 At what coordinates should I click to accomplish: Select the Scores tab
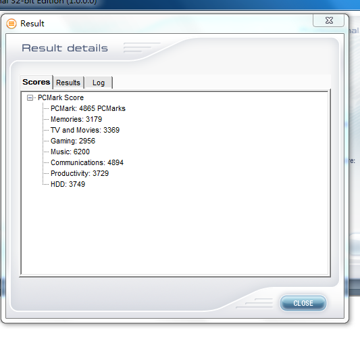click(36, 82)
